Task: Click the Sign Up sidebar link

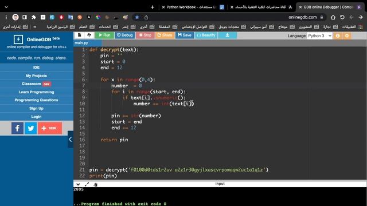Action: [37, 108]
